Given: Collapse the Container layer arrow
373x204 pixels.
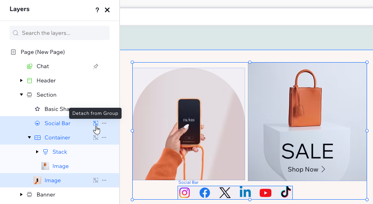Looking at the screenshot, I should click(29, 137).
